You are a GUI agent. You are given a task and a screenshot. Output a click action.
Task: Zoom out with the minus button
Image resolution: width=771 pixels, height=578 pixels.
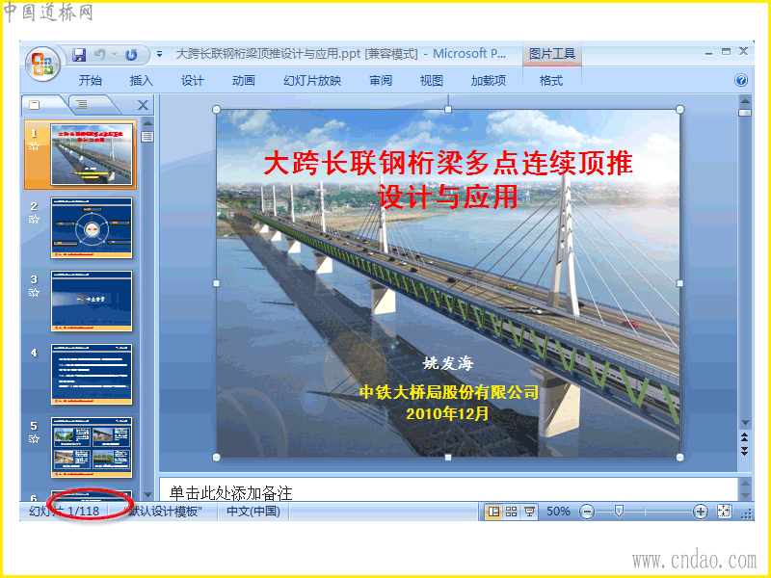587,512
